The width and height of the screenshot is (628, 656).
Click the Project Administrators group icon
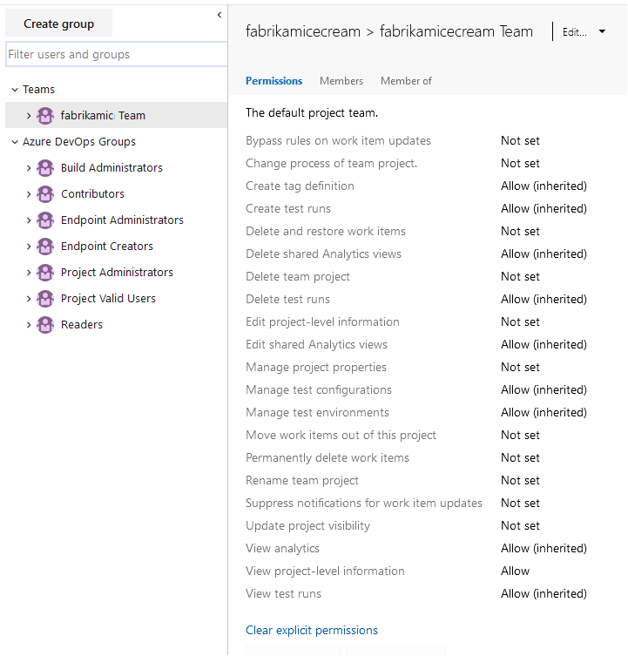point(45,273)
